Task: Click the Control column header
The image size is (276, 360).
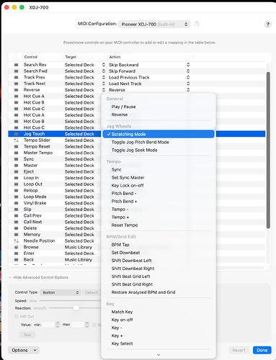Action: [31, 57]
